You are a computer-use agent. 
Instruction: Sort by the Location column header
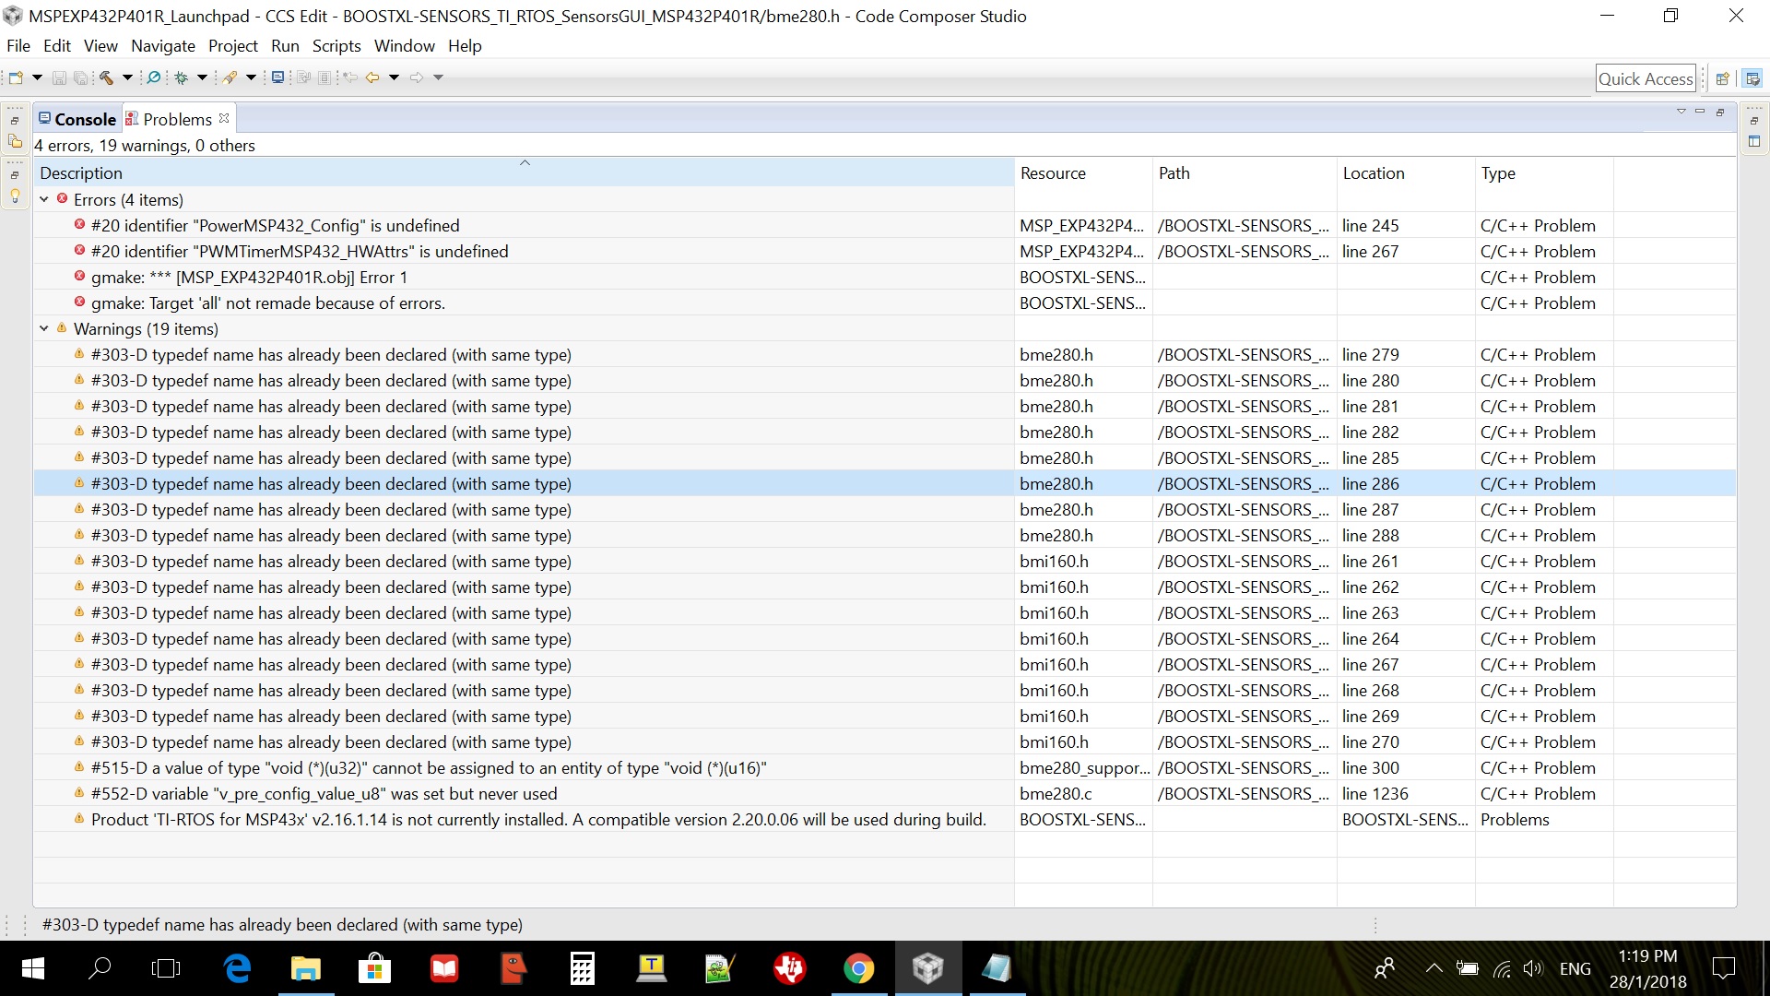click(1374, 173)
